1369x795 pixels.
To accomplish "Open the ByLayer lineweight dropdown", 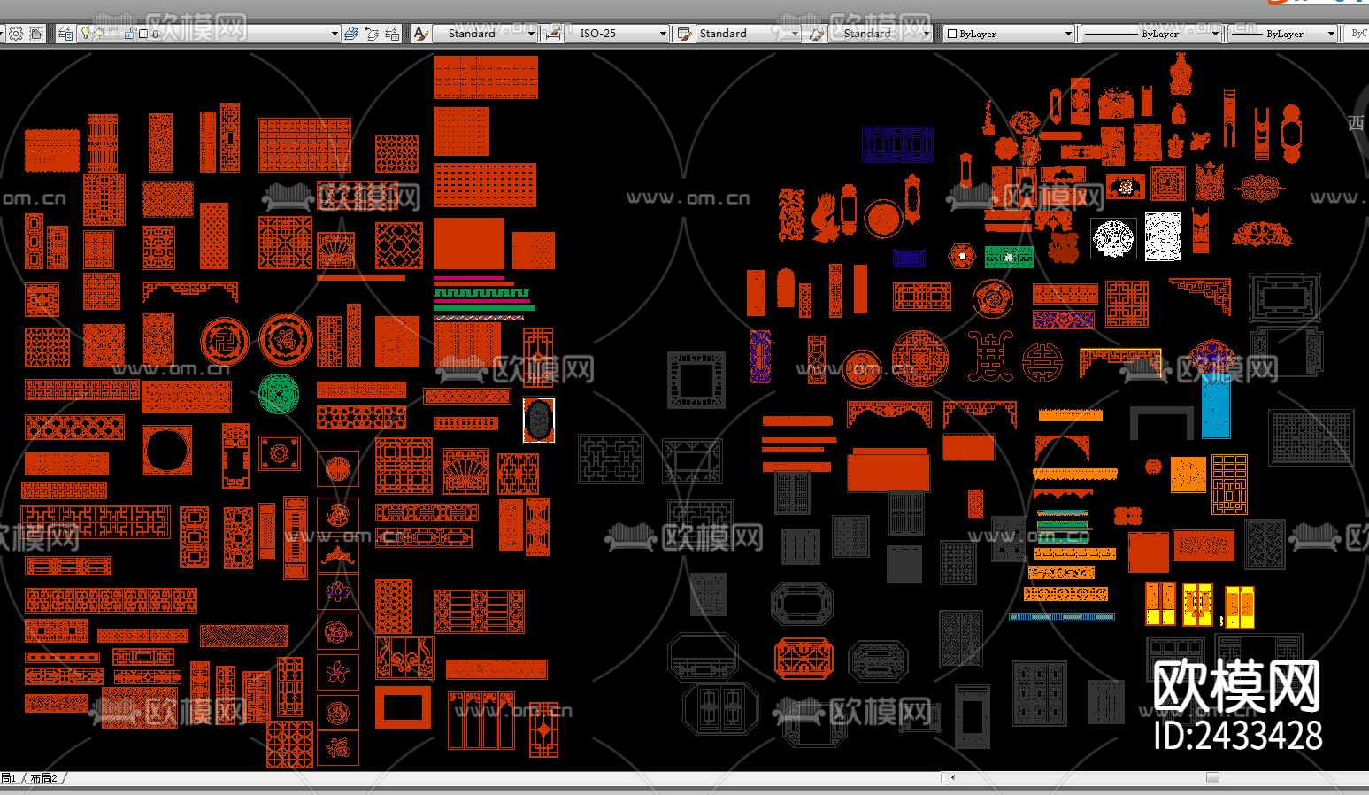I will click(x=1331, y=34).
